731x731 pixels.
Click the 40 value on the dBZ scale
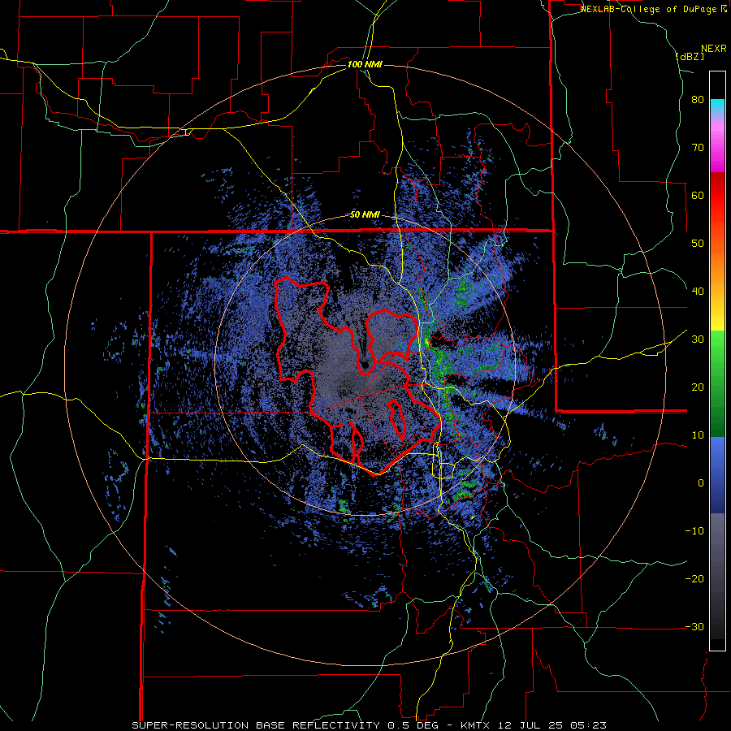coord(698,292)
